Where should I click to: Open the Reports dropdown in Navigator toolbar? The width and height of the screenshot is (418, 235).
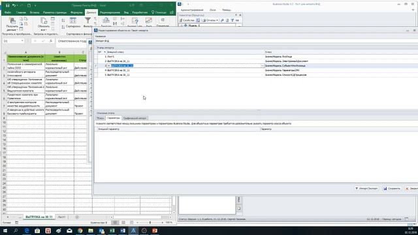[210, 20]
